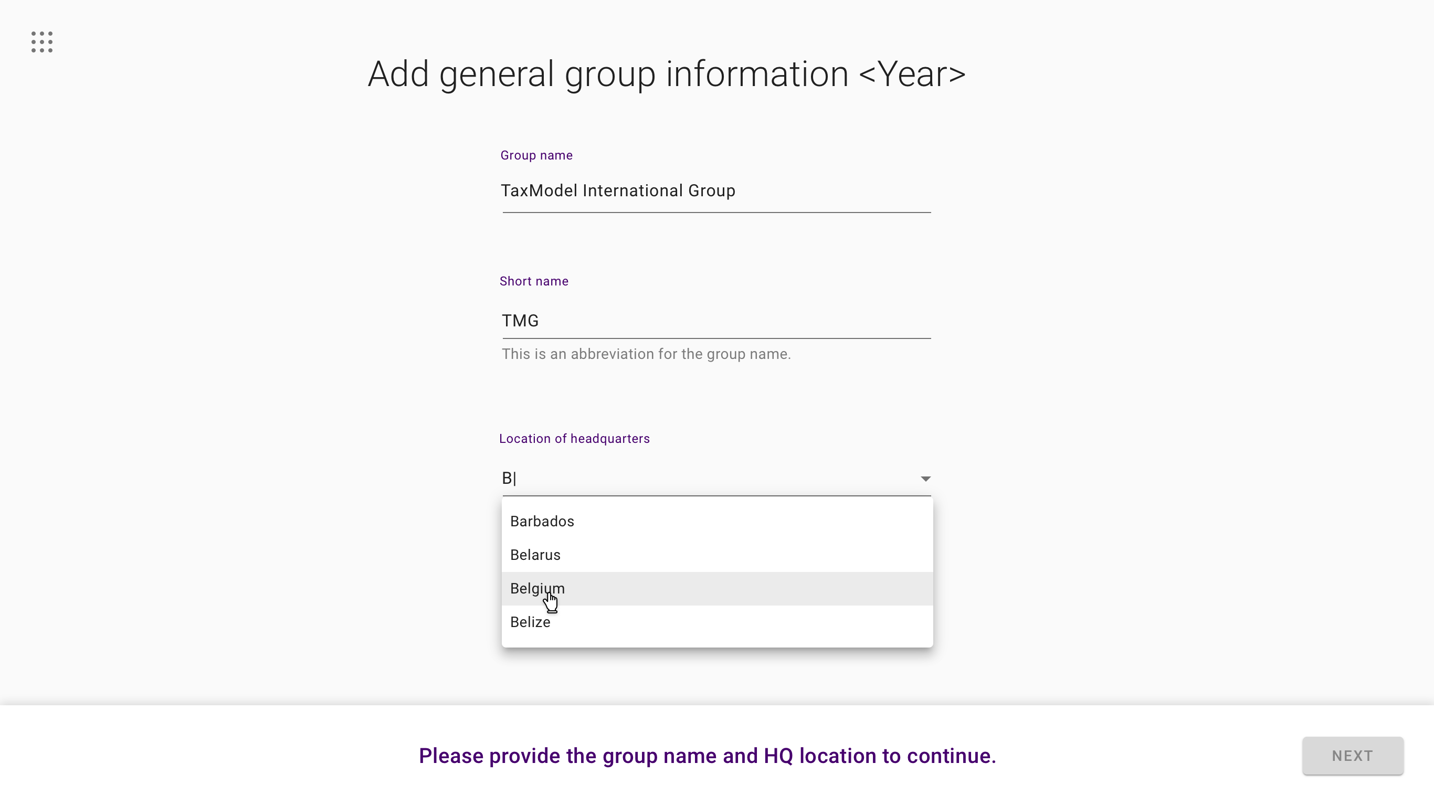Screen dimensions: 1434x806
Task: Click the typed letter B in headquarters field
Action: [x=507, y=478]
